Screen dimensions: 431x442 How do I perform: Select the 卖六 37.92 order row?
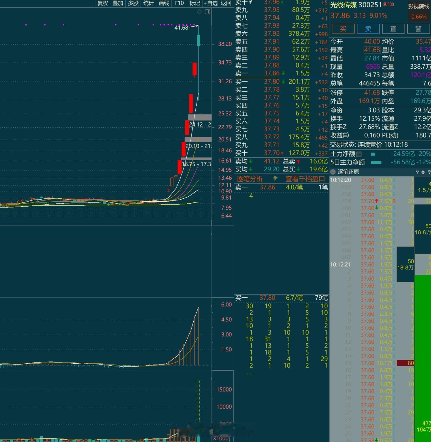click(281, 34)
